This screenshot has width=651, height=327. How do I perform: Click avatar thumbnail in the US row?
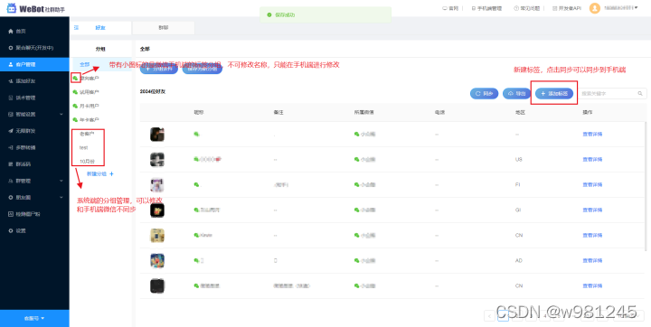pyautogui.click(x=157, y=159)
